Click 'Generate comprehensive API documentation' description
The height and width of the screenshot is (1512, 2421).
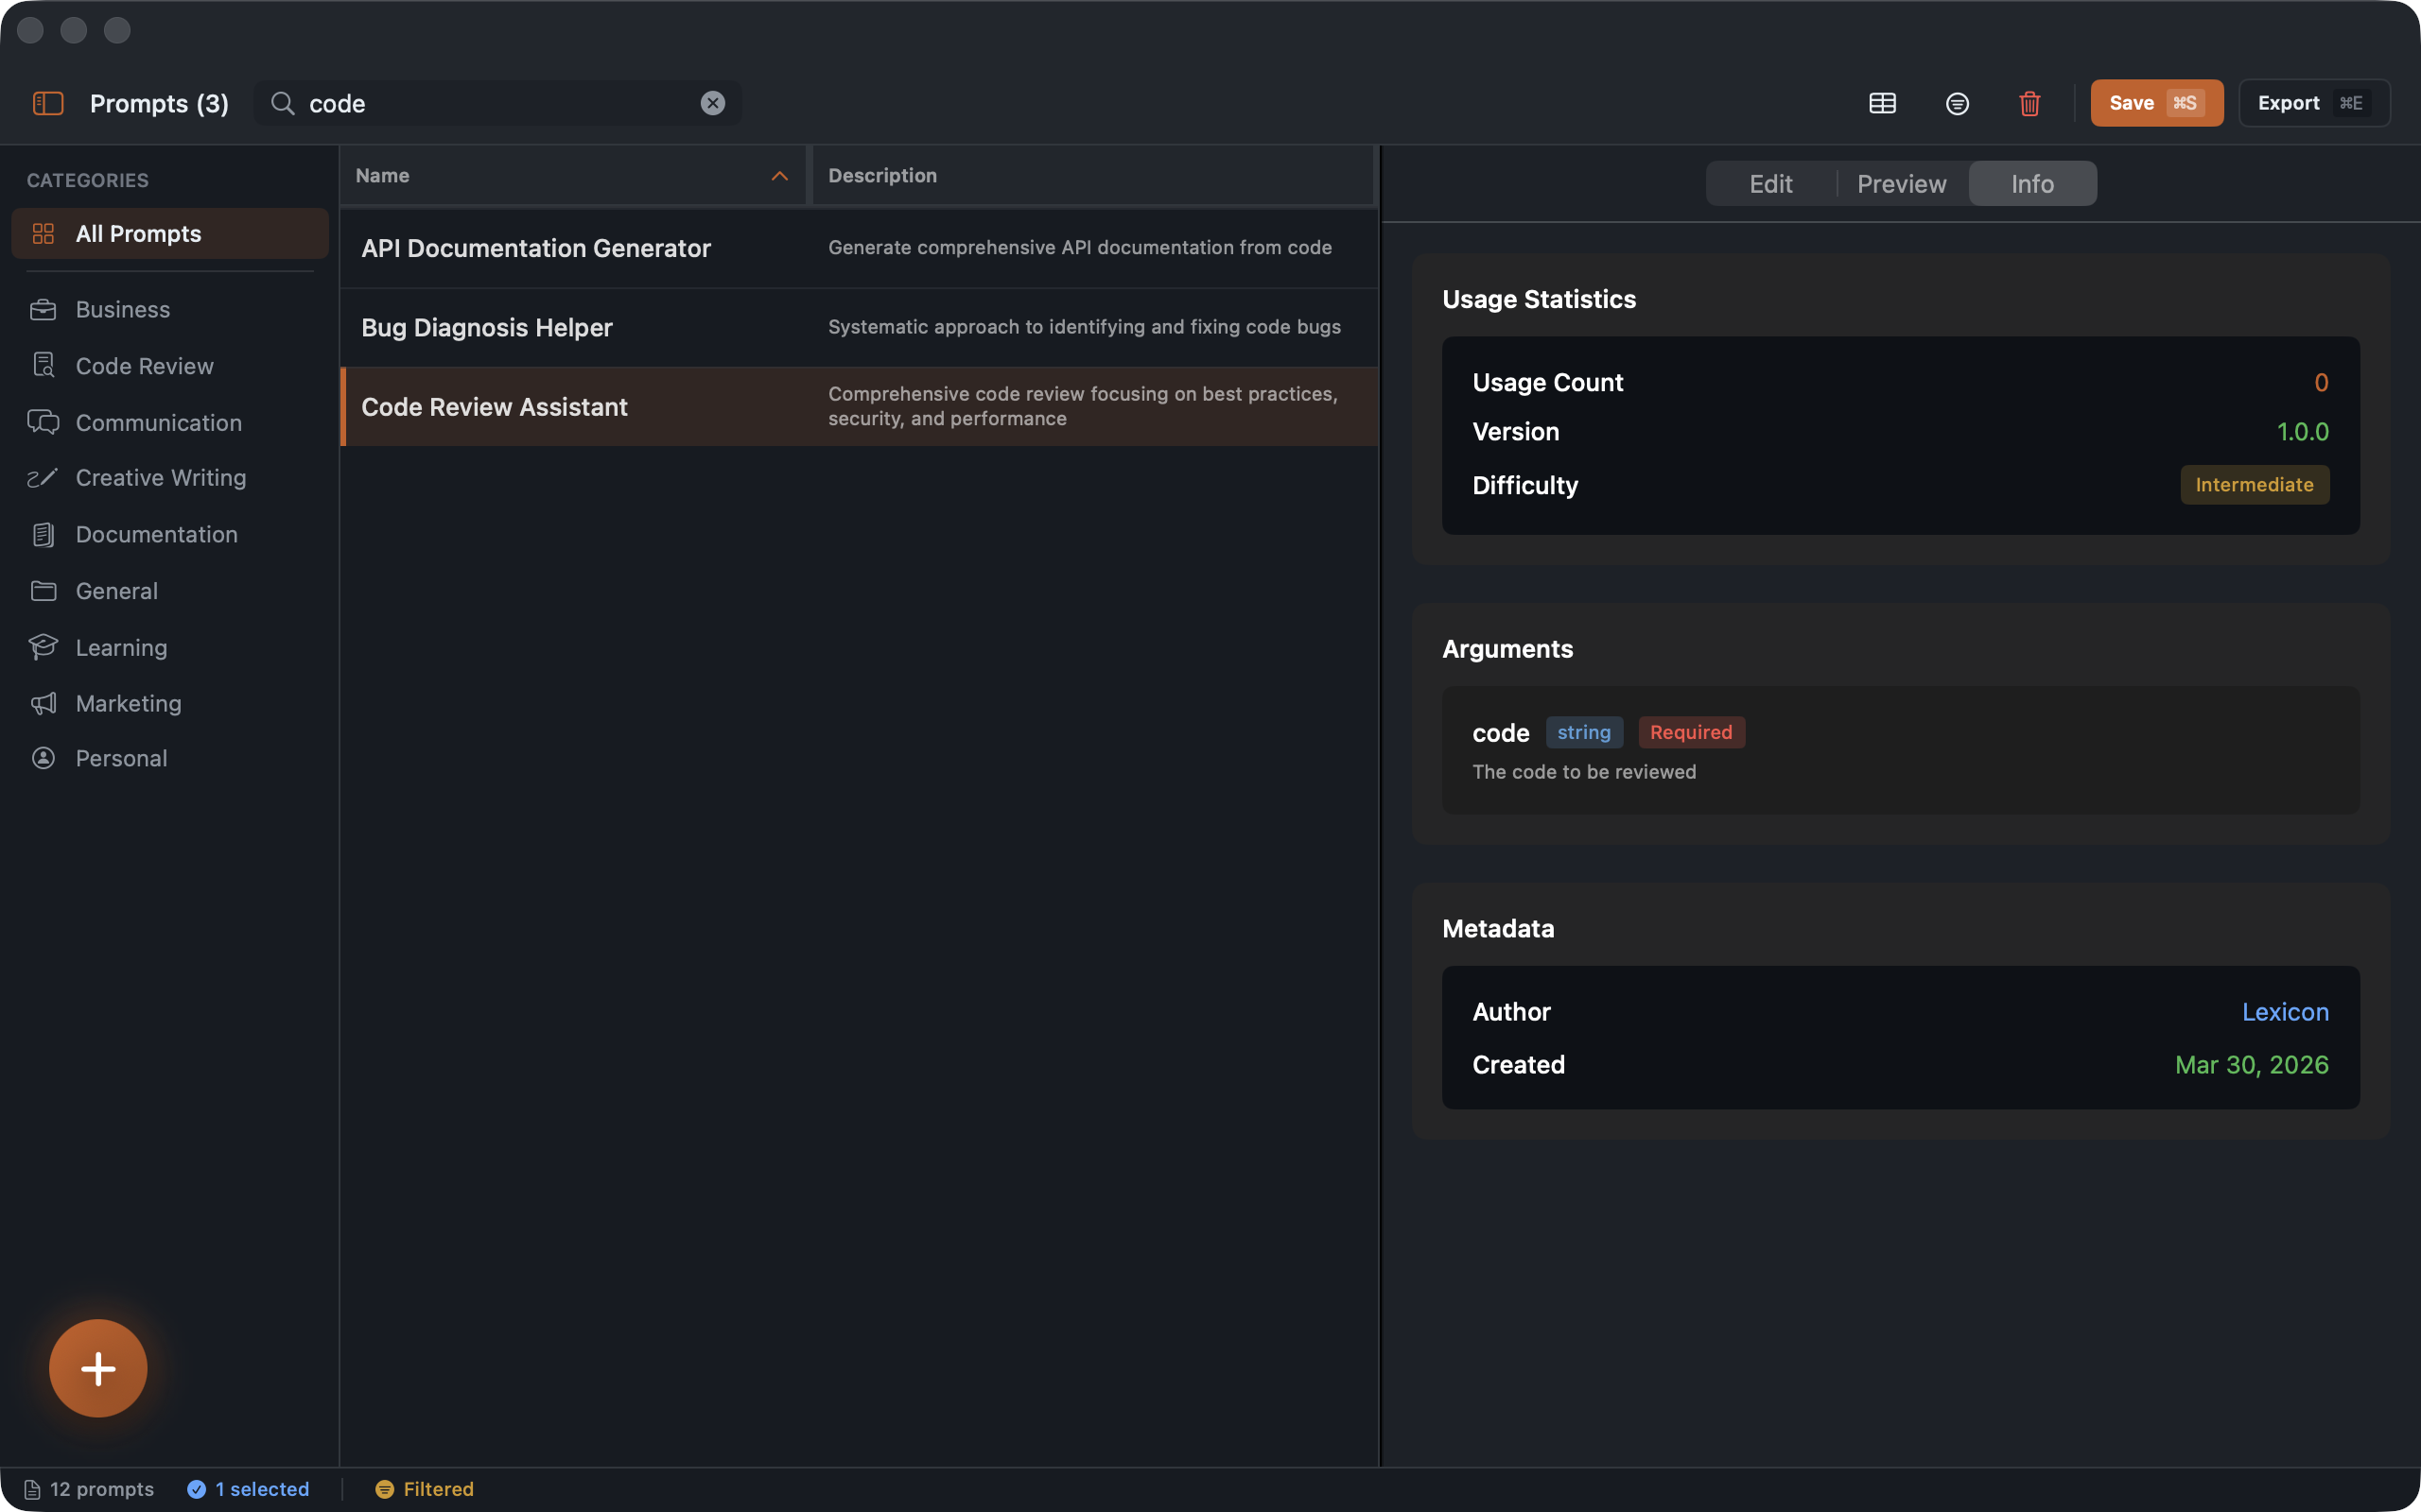coord(1080,248)
